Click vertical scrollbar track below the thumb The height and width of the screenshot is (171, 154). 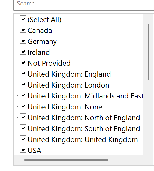click(149, 117)
